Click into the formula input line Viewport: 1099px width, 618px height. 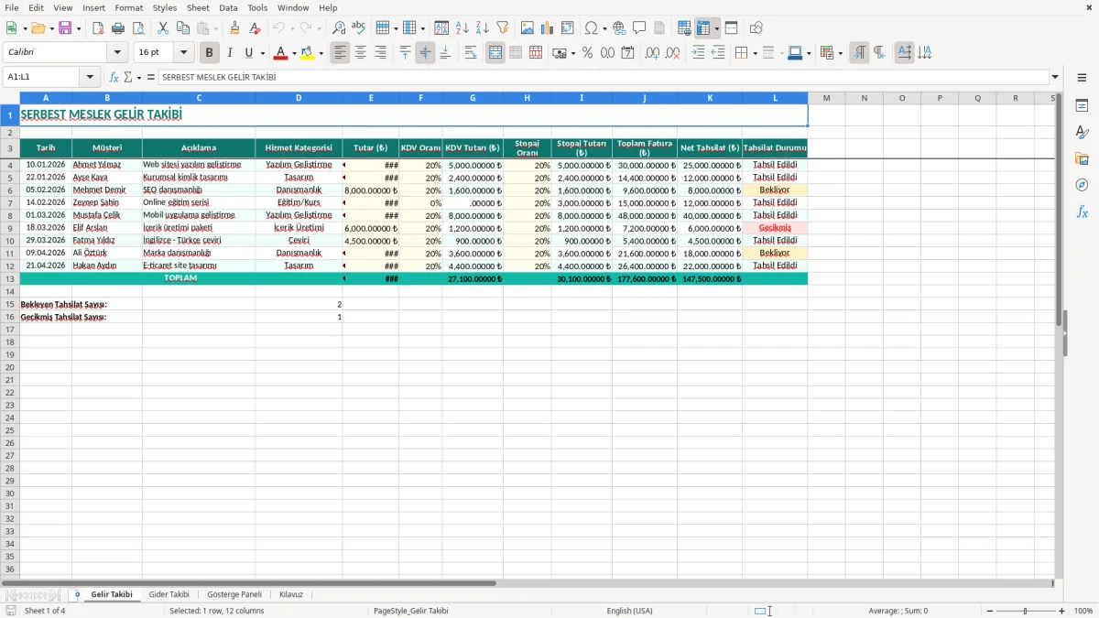[x=603, y=78]
